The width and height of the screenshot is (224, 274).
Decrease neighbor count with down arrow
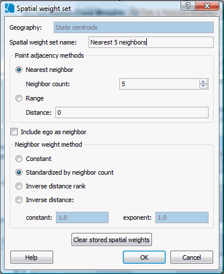pos(203,86)
